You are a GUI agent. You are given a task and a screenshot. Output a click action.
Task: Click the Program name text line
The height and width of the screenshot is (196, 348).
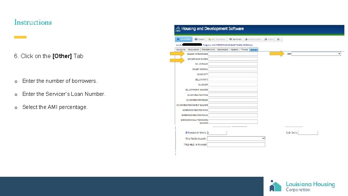click(228, 45)
